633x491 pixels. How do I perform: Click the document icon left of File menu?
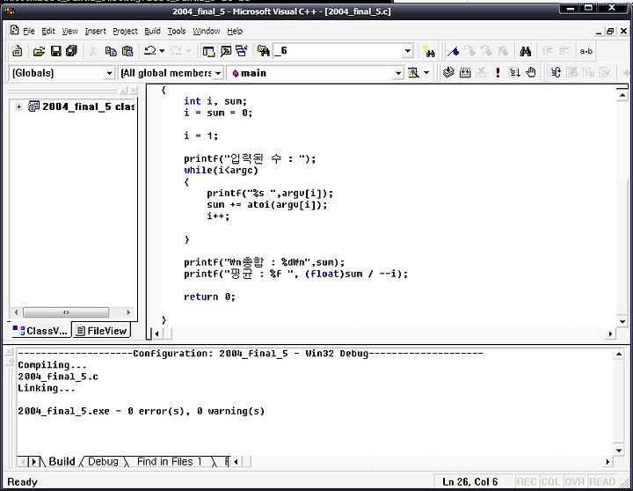tap(15, 30)
